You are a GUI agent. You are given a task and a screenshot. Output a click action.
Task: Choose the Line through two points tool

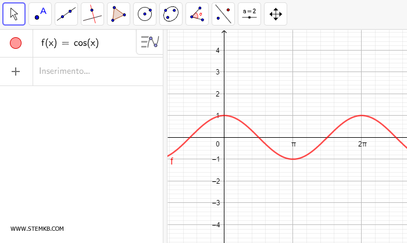(x=66, y=13)
